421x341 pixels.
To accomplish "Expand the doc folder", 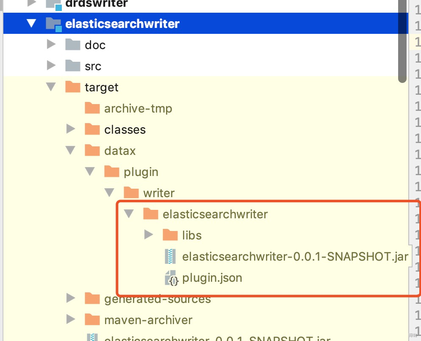I will [51, 45].
